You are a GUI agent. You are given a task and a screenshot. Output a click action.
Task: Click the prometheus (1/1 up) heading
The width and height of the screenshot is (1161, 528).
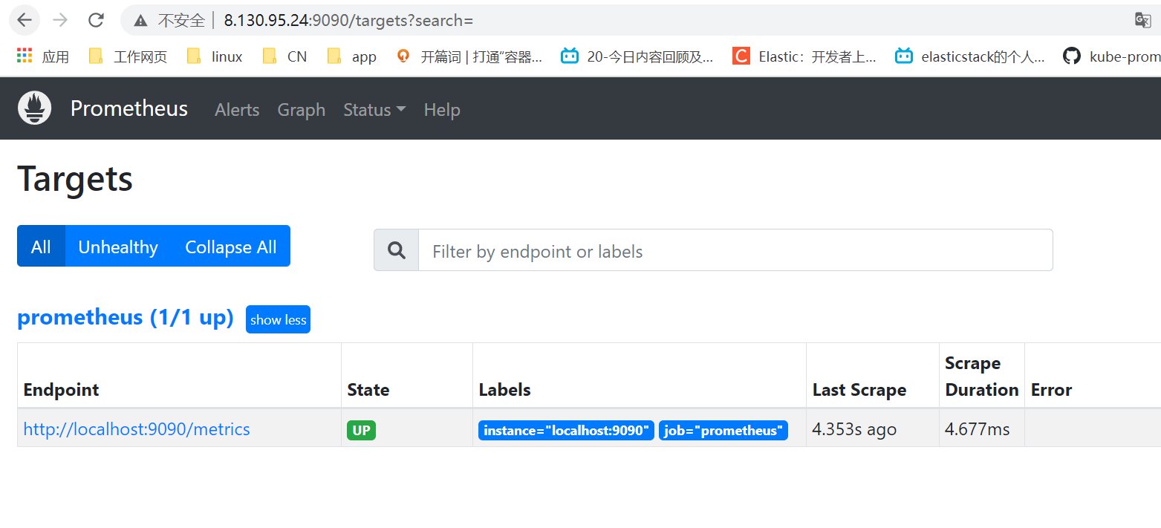(126, 317)
